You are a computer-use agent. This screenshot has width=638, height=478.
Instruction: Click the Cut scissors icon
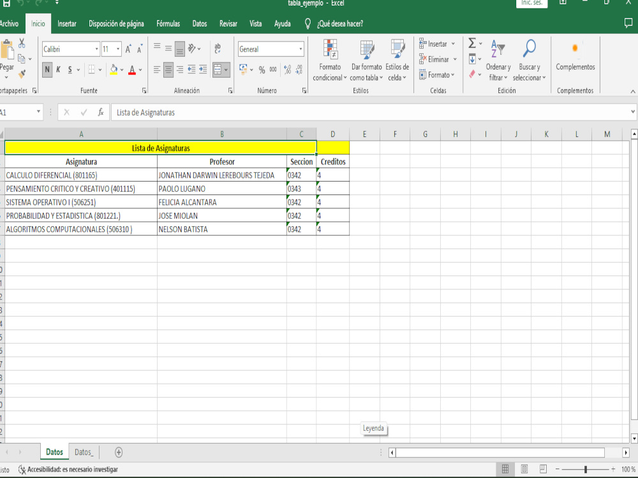(x=22, y=43)
